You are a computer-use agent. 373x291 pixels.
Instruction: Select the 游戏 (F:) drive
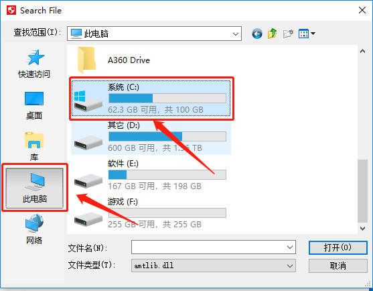pos(151,213)
